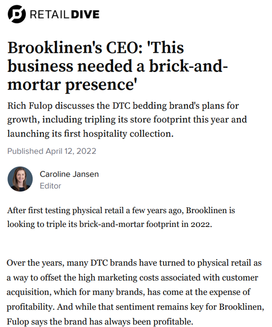
Task: Click the Retail Dive circular logo icon
Action: click(17, 14)
